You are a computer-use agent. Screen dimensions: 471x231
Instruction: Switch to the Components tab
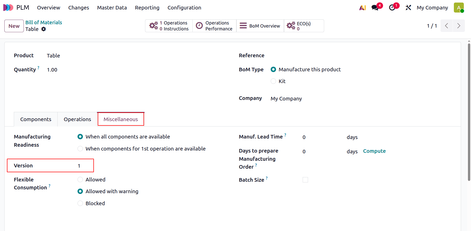click(x=36, y=119)
